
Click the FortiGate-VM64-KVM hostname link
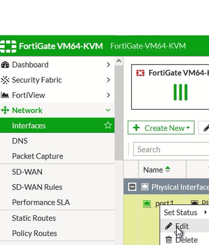point(148,46)
